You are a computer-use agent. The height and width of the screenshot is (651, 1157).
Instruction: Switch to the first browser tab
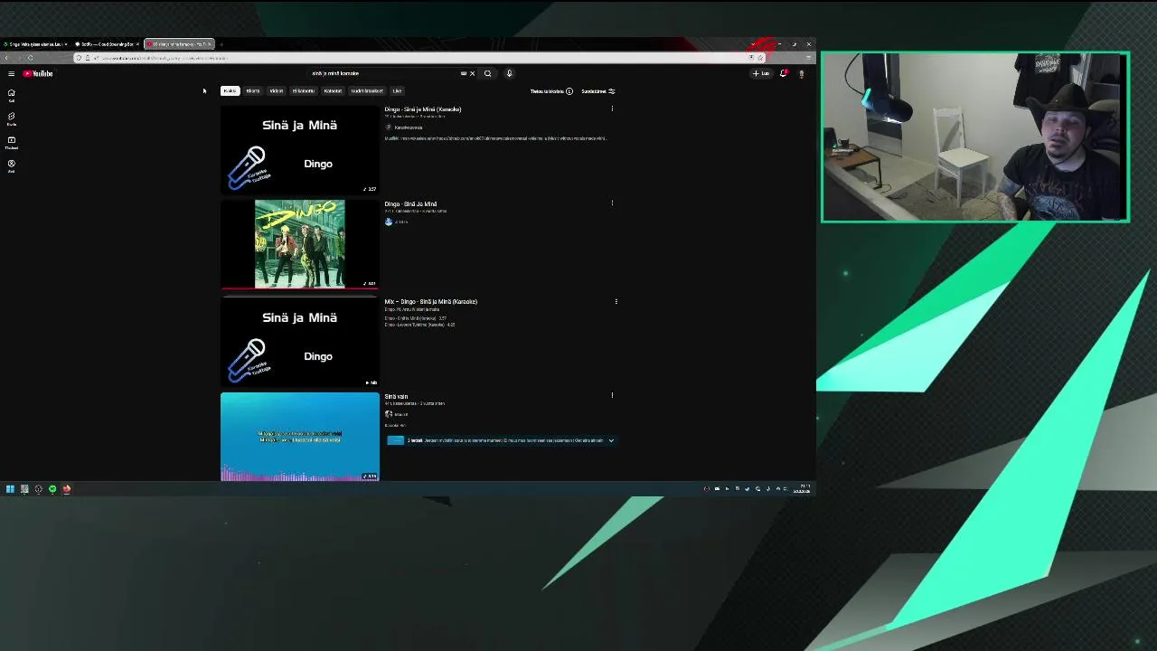tap(34, 44)
